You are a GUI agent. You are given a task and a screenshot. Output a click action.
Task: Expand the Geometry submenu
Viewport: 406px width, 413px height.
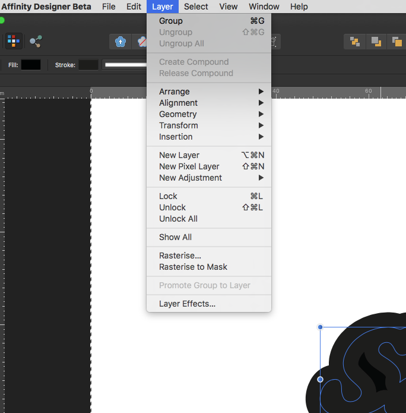point(209,114)
